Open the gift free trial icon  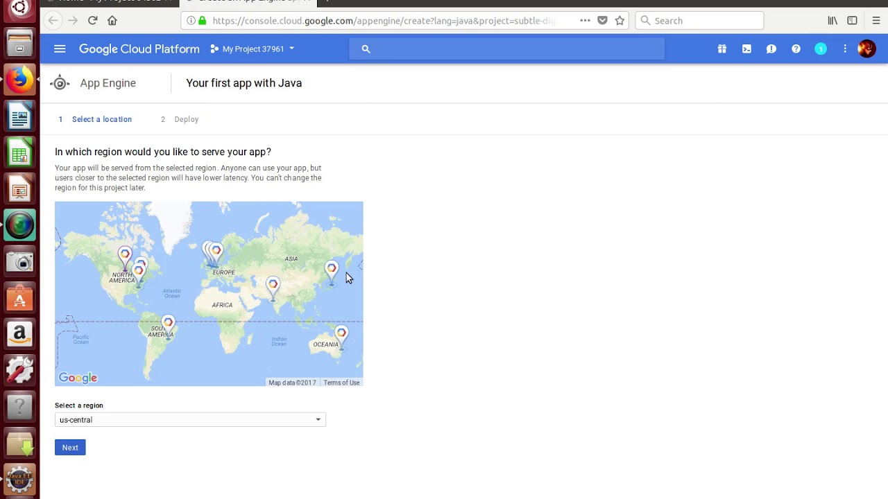coord(722,49)
